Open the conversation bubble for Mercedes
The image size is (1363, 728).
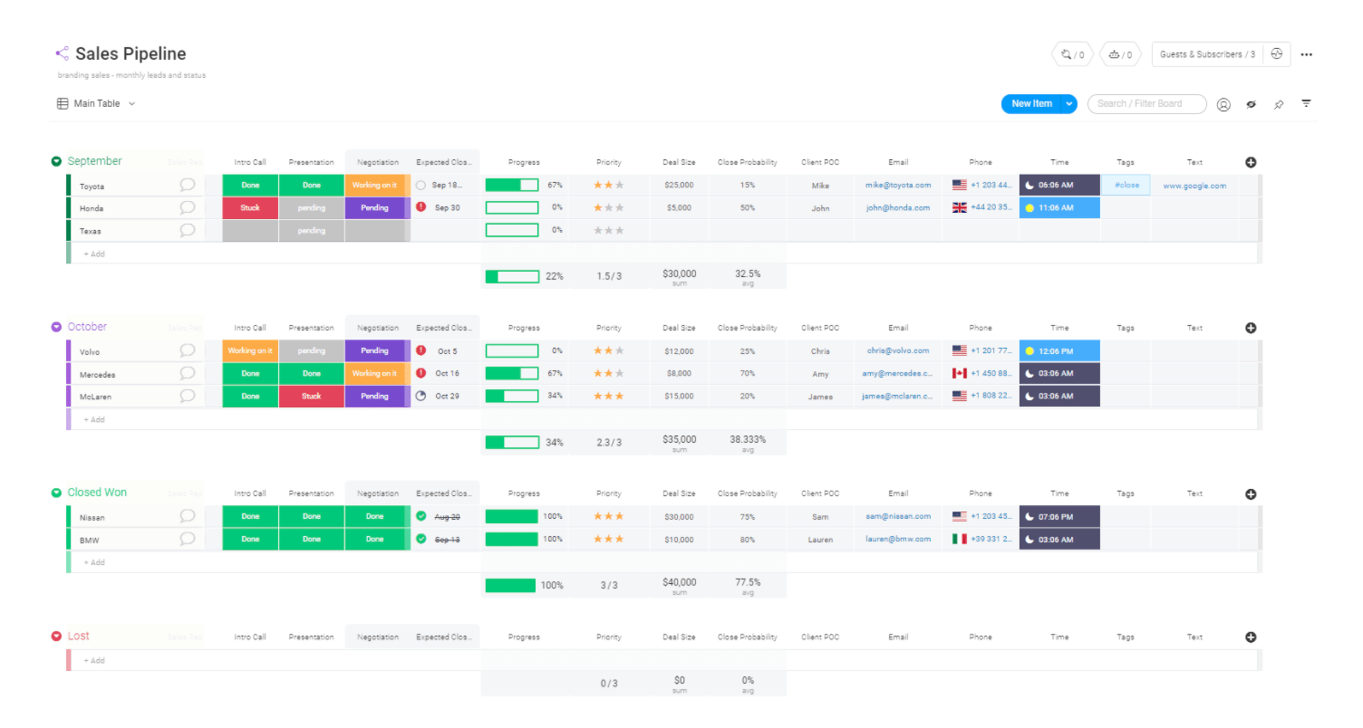(188, 373)
